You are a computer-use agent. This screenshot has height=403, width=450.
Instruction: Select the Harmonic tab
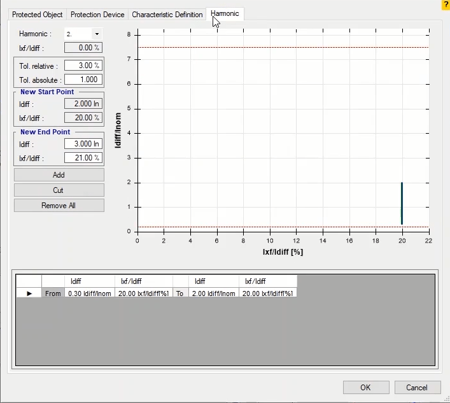pyautogui.click(x=225, y=14)
